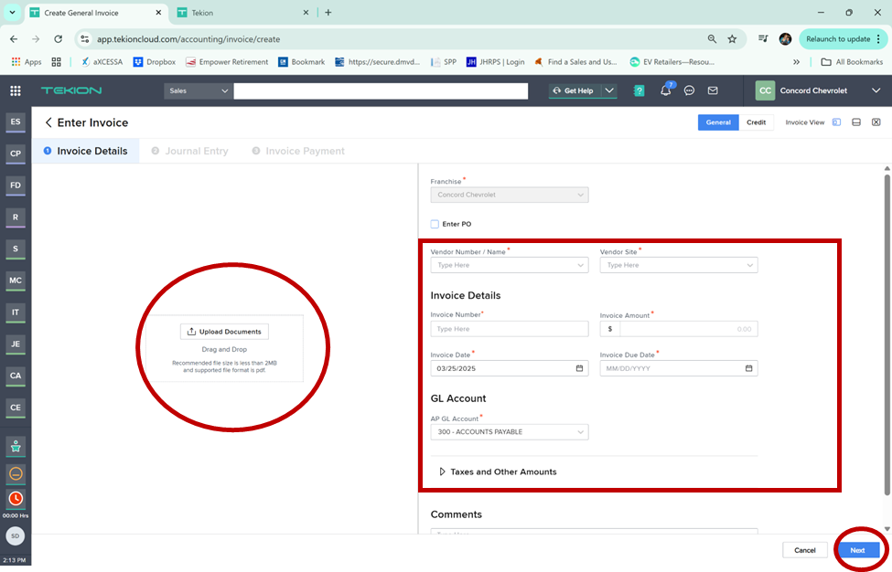This screenshot has width=892, height=572.
Task: Open the CP sidebar module
Action: click(x=16, y=154)
